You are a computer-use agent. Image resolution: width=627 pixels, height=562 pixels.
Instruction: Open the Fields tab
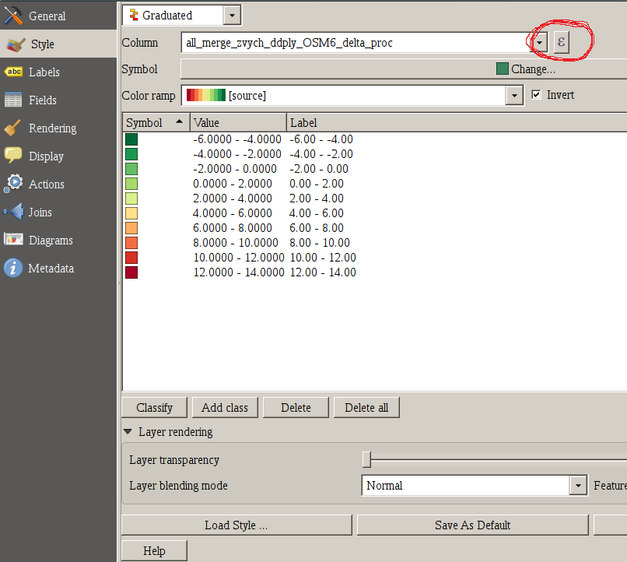(58, 100)
